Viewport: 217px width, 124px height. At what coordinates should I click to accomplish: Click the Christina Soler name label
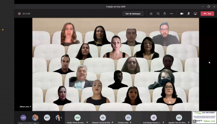[123, 122]
